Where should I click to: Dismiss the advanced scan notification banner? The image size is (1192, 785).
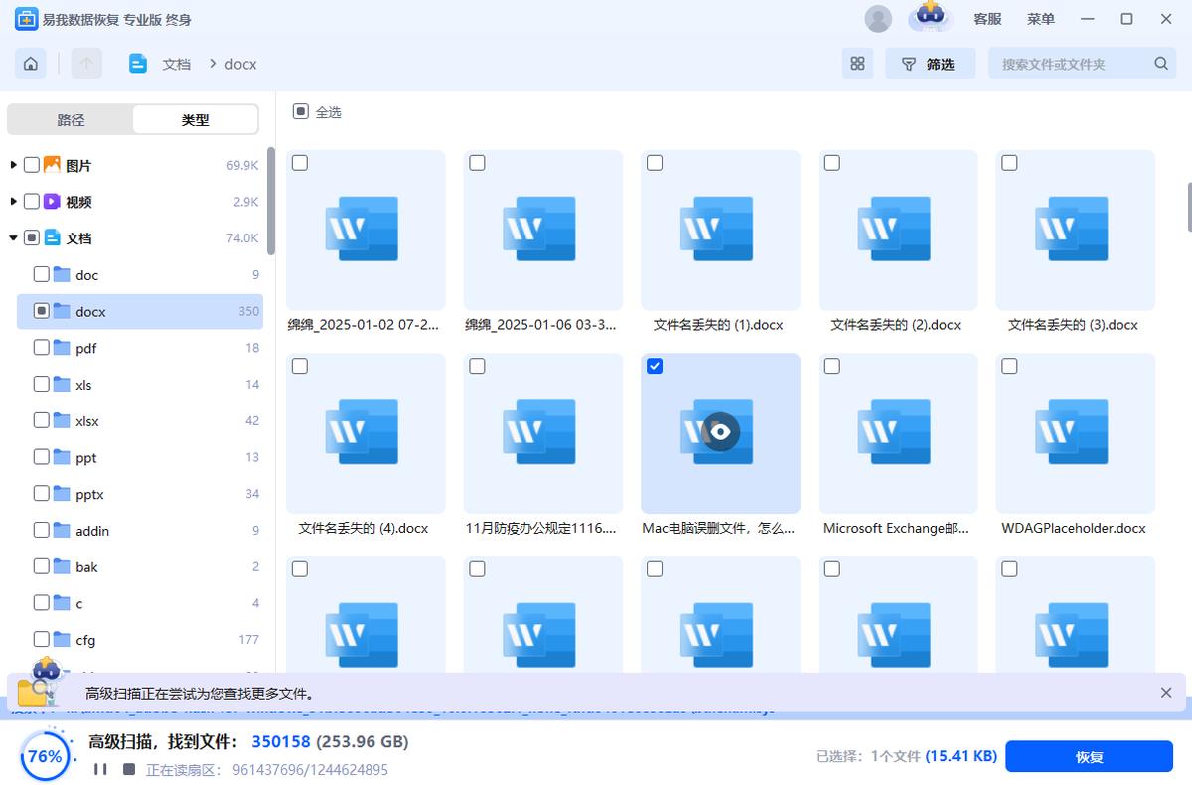coord(1166,693)
